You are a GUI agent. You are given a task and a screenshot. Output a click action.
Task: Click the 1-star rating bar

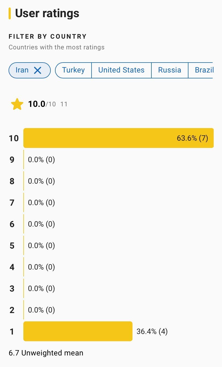(x=78, y=331)
